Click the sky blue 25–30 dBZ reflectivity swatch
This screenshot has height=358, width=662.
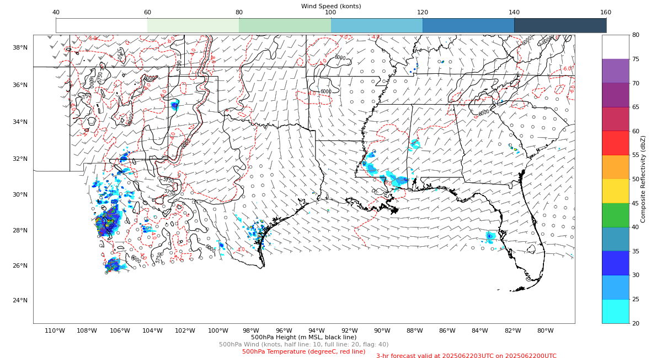click(x=615, y=287)
